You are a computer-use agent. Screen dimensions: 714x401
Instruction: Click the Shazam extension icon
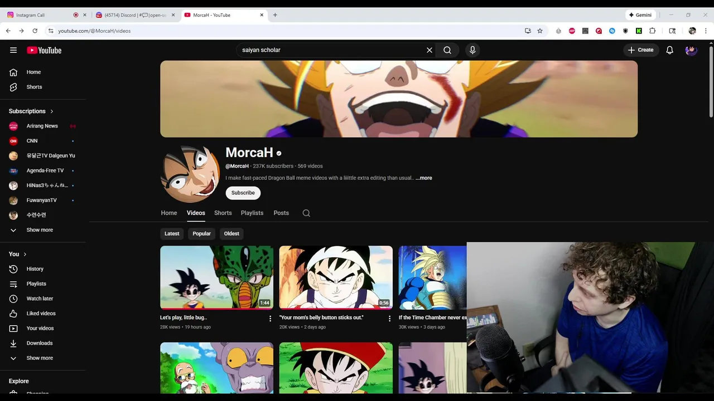click(612, 31)
